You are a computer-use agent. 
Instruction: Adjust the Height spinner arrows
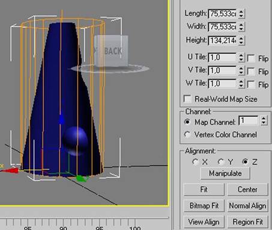[x=241, y=40]
